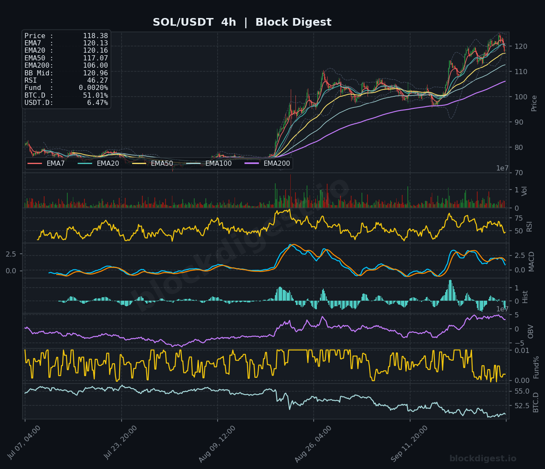Click the 0.01 tick on Fund% axis
Viewport: 545px width, 469px height.
(x=521, y=351)
